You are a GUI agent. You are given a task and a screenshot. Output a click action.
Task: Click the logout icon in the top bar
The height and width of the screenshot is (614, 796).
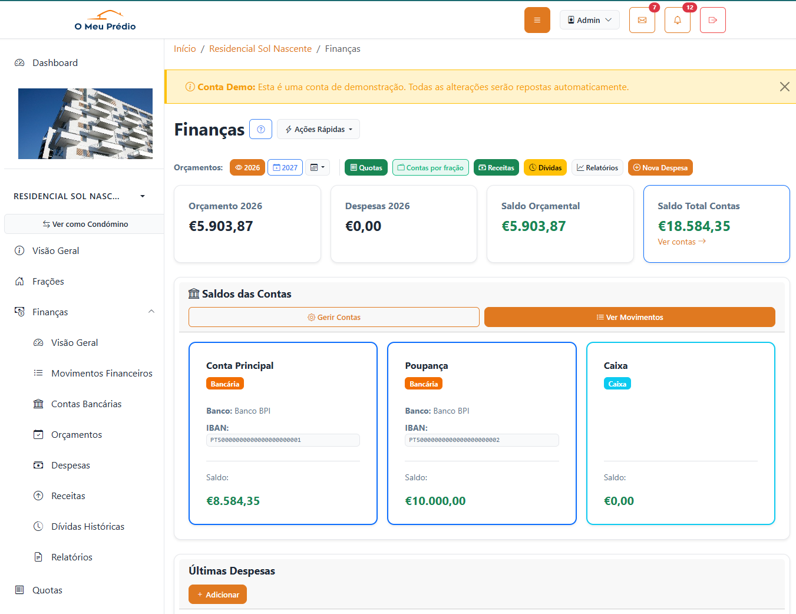pos(712,19)
